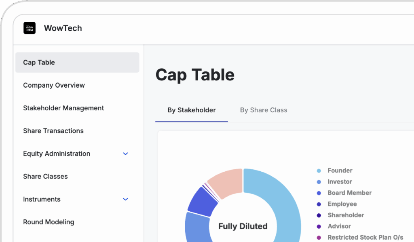Click the Restricted Stock Plan O/s color dot
Viewport: 414px width, 242px height.
[320, 238]
